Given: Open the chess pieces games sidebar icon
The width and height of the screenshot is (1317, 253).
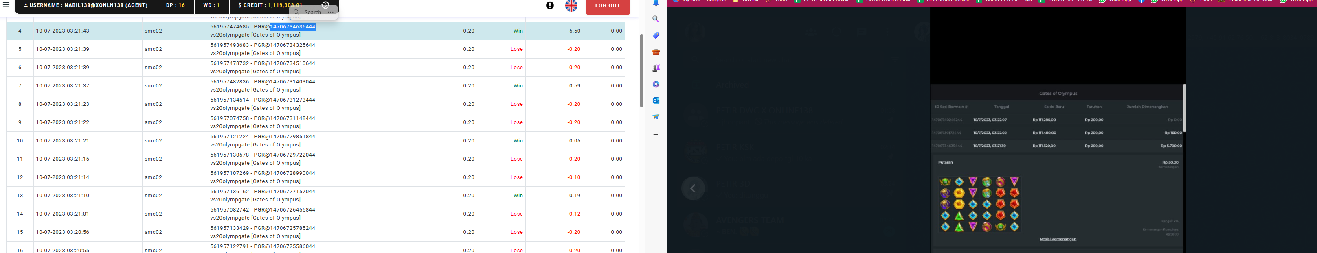Looking at the screenshot, I should 656,68.
